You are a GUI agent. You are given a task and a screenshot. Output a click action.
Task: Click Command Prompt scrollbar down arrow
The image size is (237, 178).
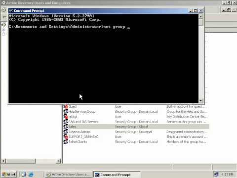[200, 100]
